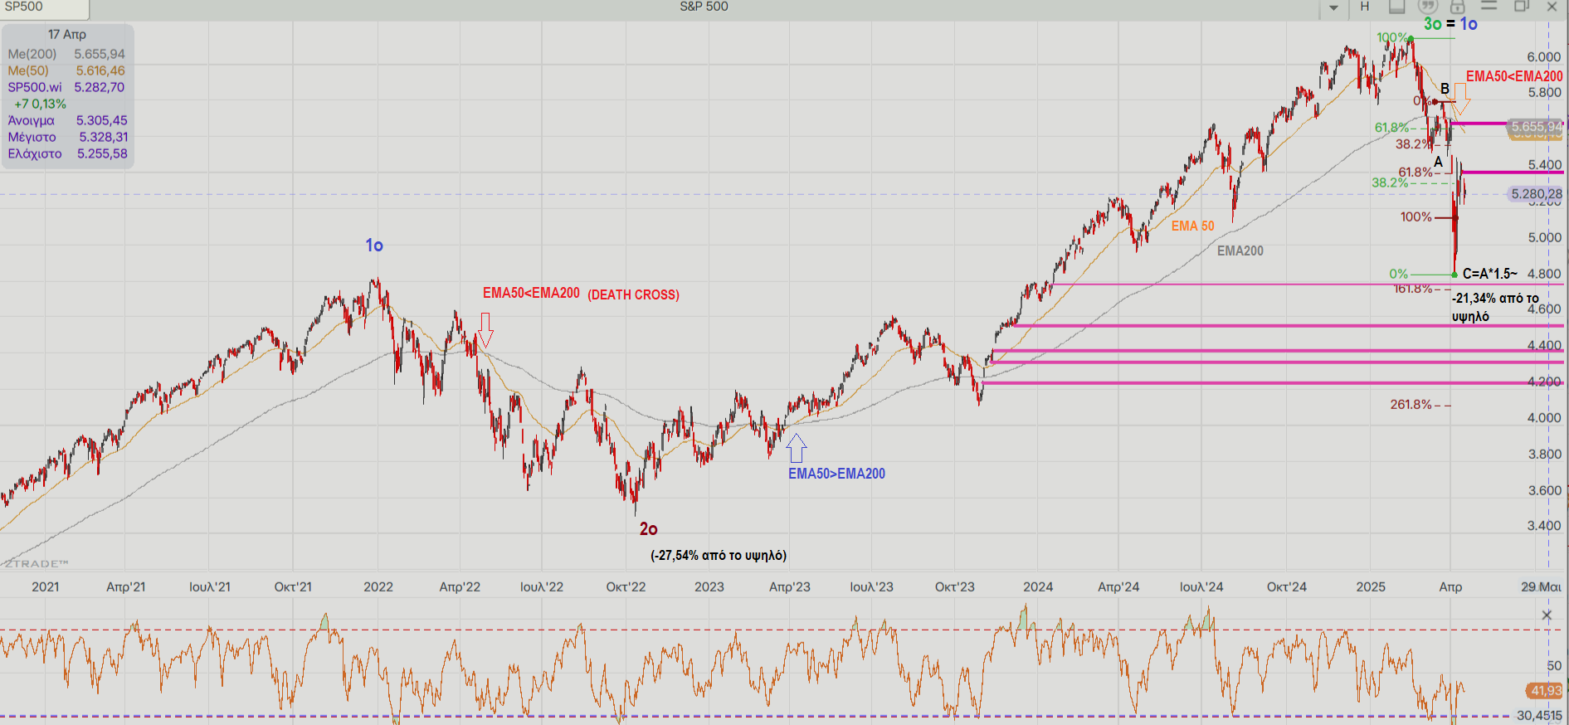Click the 2022 time axis label
The width and height of the screenshot is (1569, 725).
378,586
